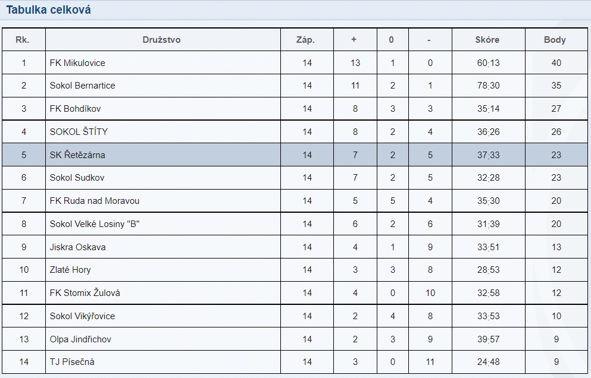Click the Zlaté Hory team name
Viewport: 591px width, 378px height.
(70, 270)
